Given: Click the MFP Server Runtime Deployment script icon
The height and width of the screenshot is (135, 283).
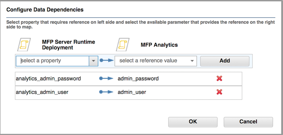Looking at the screenshot, I should click(24, 45).
